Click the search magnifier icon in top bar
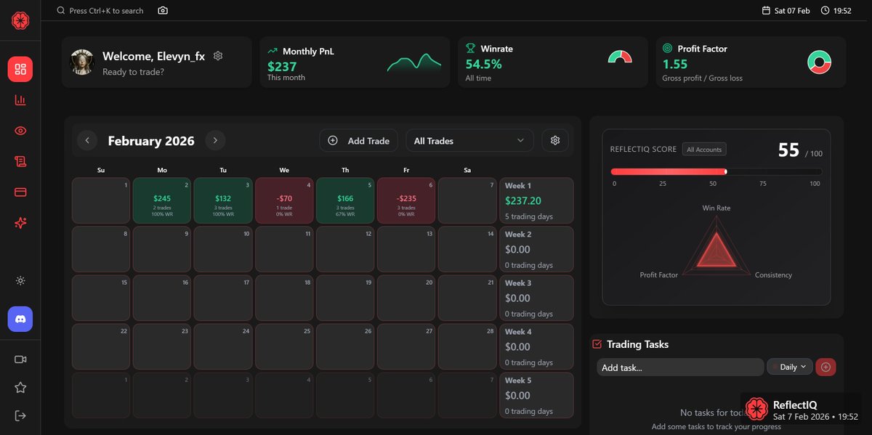Screen dimensions: 872x435 (x=61, y=11)
